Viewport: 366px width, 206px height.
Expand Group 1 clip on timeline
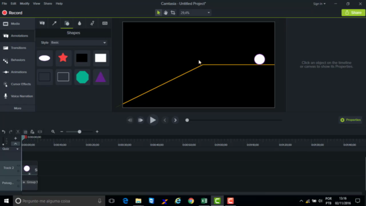(x=24, y=182)
